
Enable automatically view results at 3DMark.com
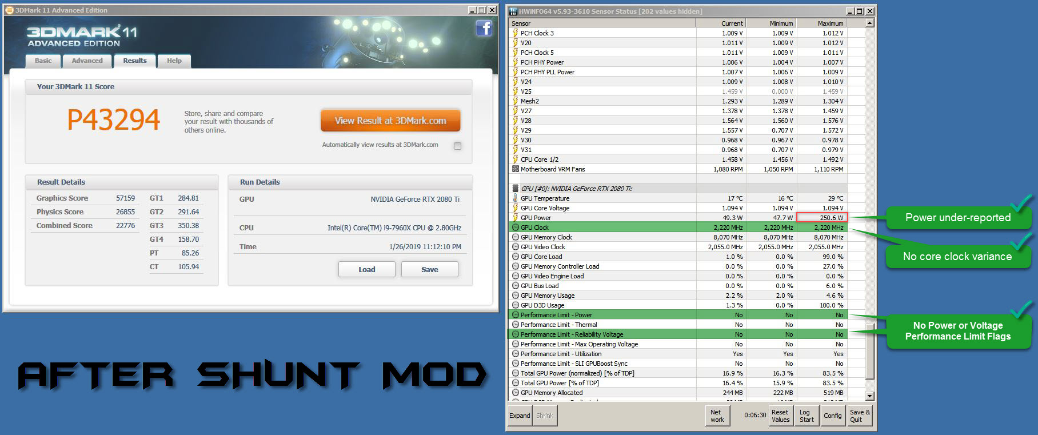click(457, 146)
